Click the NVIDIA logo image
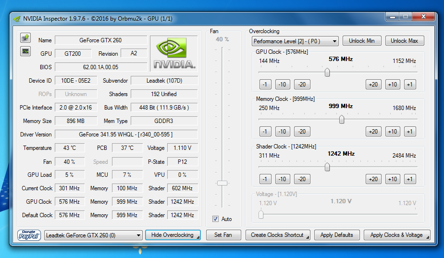This screenshot has width=444, height=258. (174, 53)
